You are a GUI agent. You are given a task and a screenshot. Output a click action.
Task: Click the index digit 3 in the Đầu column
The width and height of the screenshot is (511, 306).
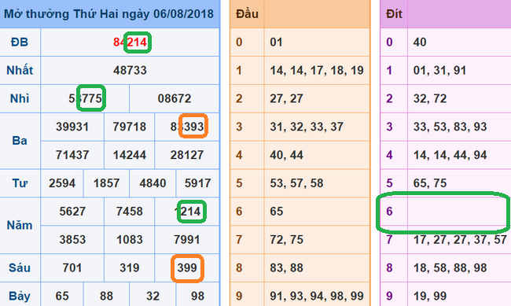tap(239, 127)
